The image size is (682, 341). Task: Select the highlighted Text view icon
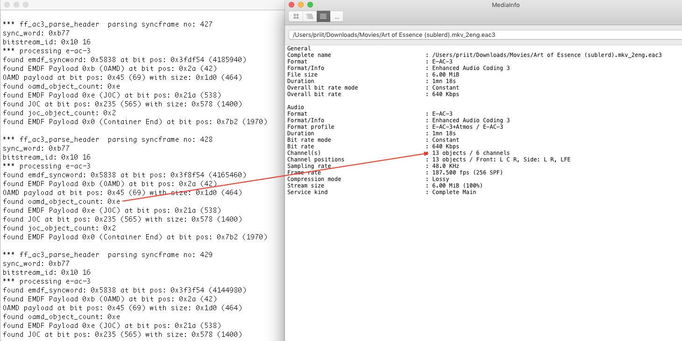[323, 16]
